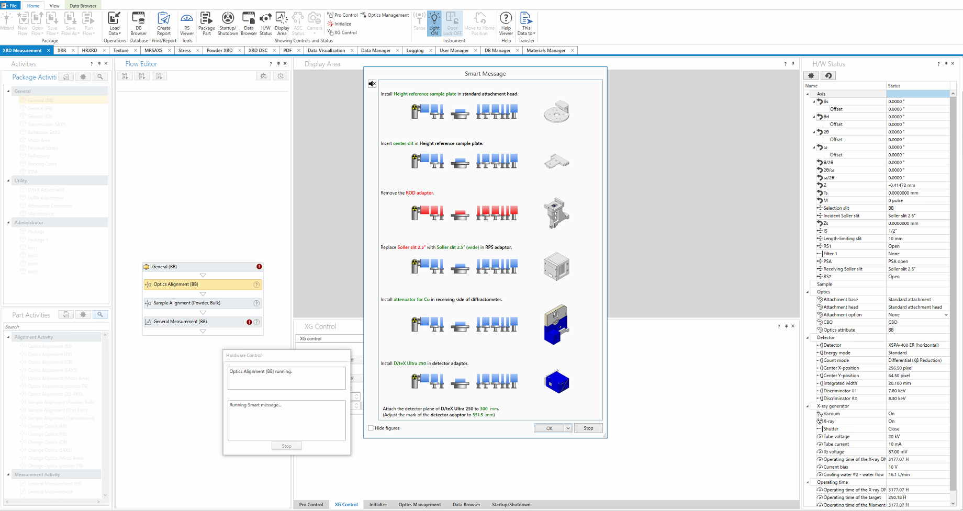The image size is (963, 511).
Task: Collapse the General activities group
Action: coord(8,91)
